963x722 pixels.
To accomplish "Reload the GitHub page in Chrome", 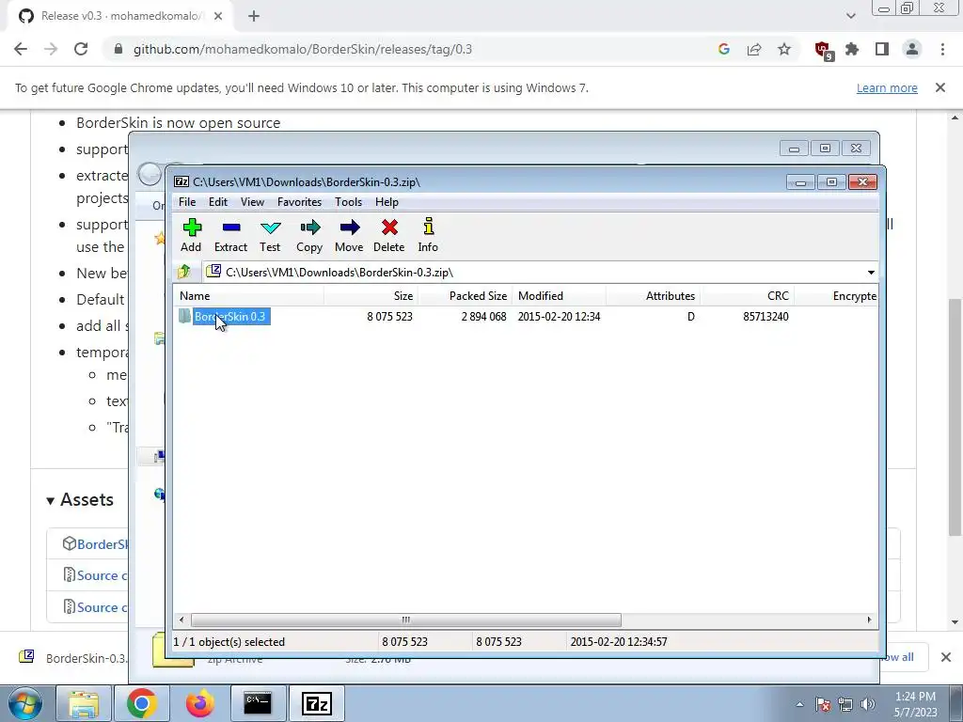I will point(81,49).
